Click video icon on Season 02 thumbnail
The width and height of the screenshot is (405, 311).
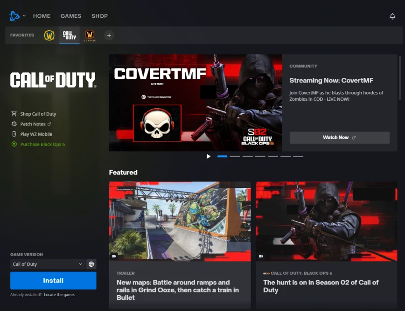(x=261, y=256)
